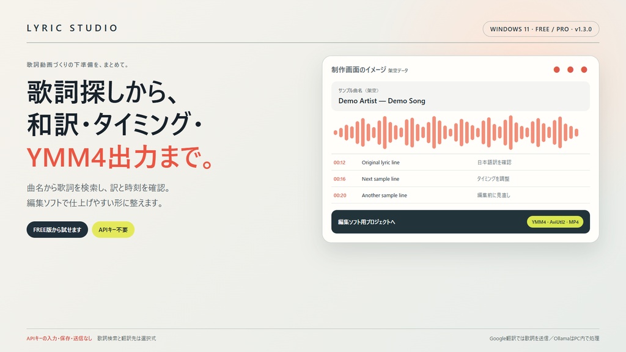
Task: Click the APIキーの入力・保存・送信なし footer note
Action: click(x=59, y=339)
